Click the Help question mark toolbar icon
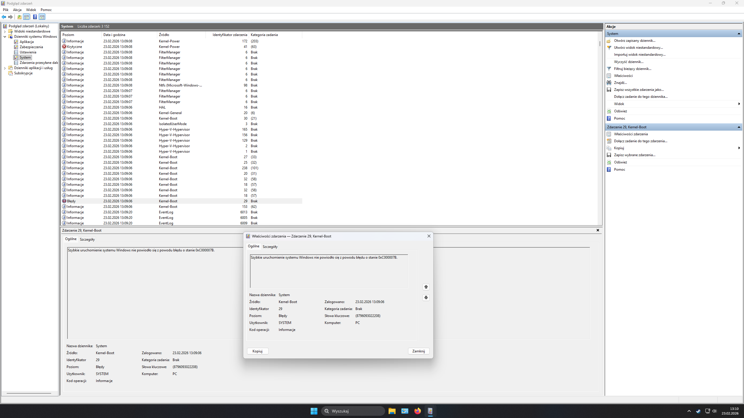Screen dimensions: 744x418 click(x=35, y=17)
